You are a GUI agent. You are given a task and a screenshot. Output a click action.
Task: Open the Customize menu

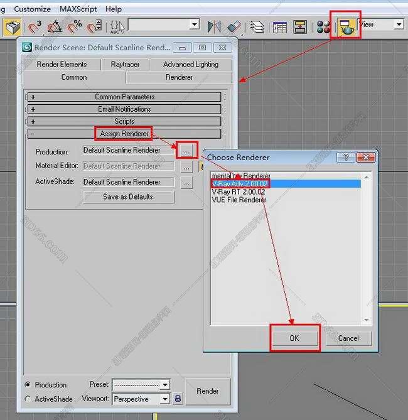tap(33, 9)
